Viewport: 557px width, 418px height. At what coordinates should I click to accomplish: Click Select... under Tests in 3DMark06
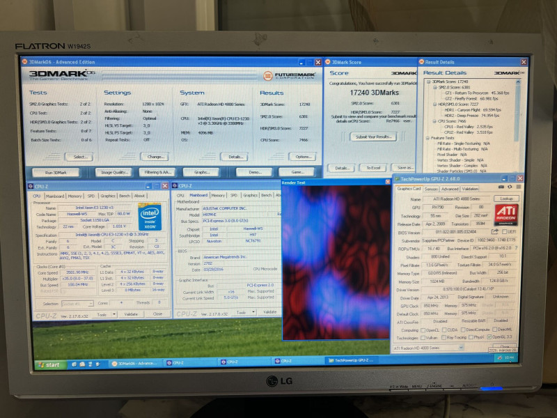tap(79, 157)
